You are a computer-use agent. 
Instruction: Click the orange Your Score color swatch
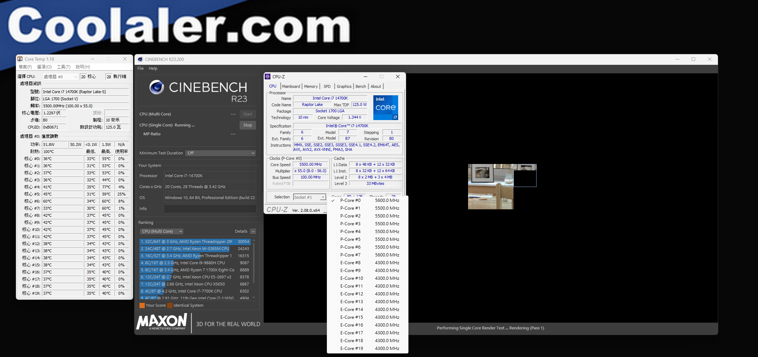click(x=142, y=305)
